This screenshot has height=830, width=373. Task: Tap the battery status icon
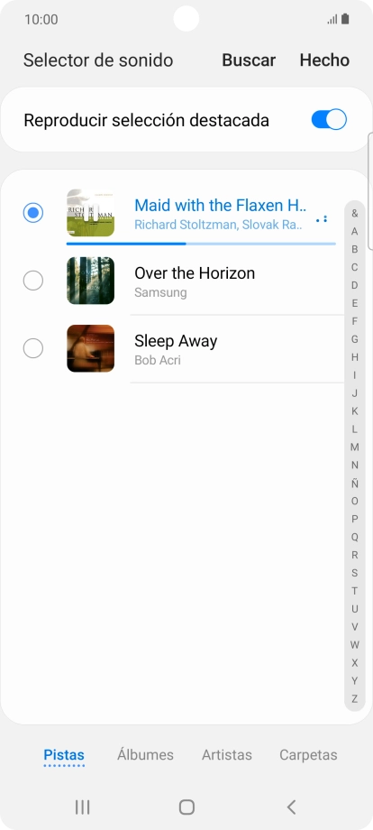click(345, 20)
